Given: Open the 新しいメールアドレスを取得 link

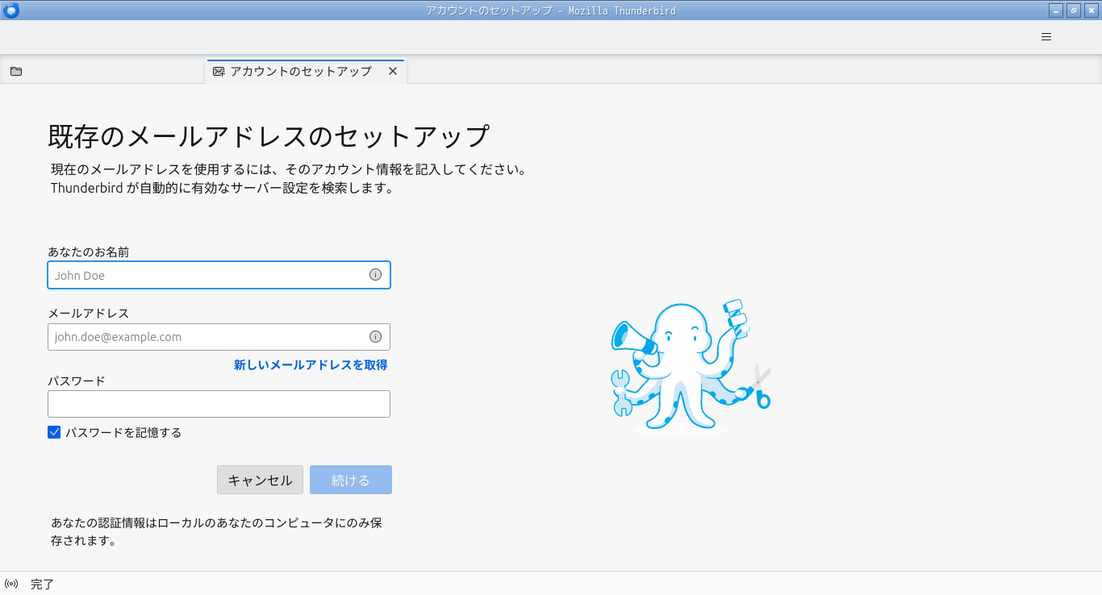Looking at the screenshot, I should pyautogui.click(x=311, y=365).
